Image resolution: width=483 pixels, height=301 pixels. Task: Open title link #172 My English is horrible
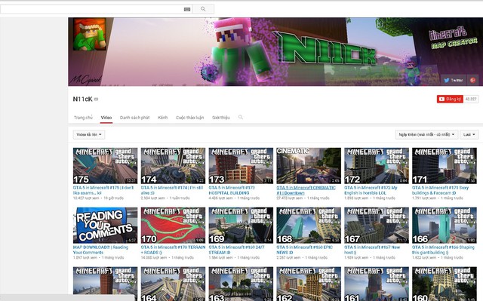(371, 190)
